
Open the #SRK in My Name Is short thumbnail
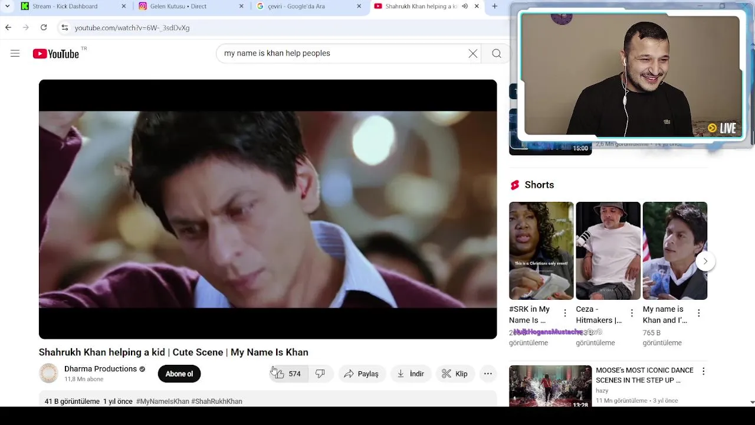click(541, 251)
